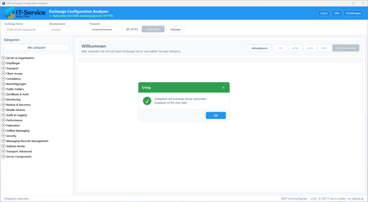The width and height of the screenshot is (368, 202).
Task: Click 'Erfolgreich verbunden' status bar text
Action: pos(17,199)
